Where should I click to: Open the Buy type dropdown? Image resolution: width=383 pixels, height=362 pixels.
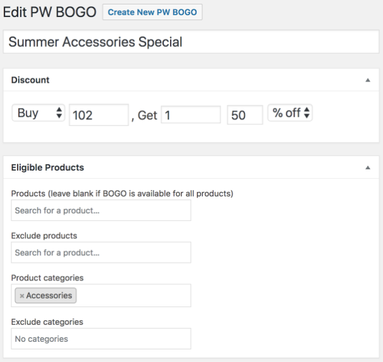(x=38, y=114)
